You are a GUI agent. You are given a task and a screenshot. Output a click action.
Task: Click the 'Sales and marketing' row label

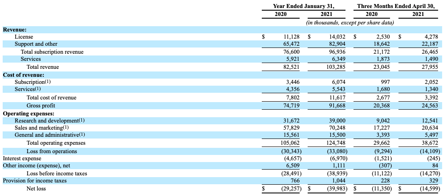pyautogui.click(x=38, y=127)
